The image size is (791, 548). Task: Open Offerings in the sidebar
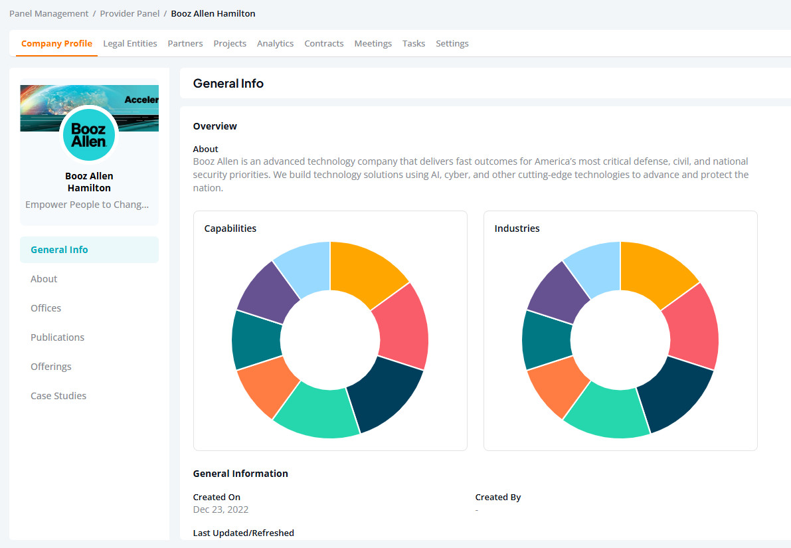coord(51,367)
